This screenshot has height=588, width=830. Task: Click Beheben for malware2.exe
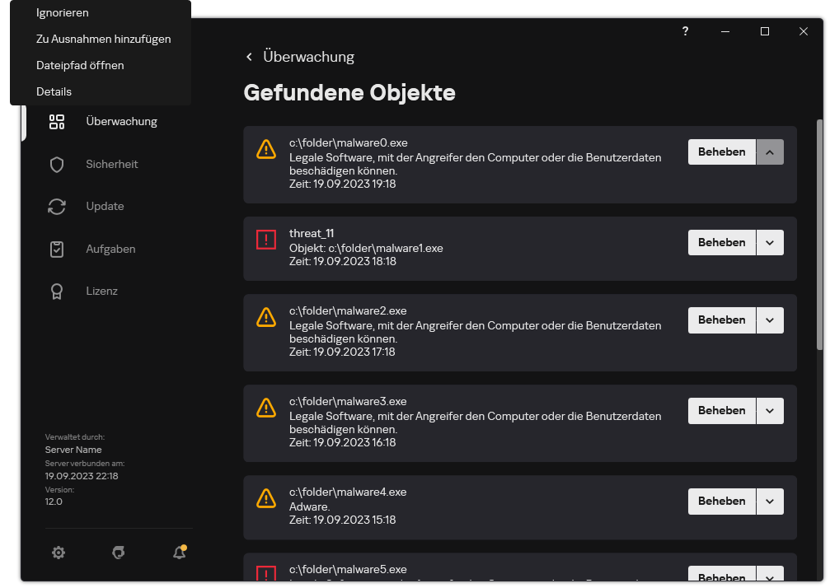721,320
